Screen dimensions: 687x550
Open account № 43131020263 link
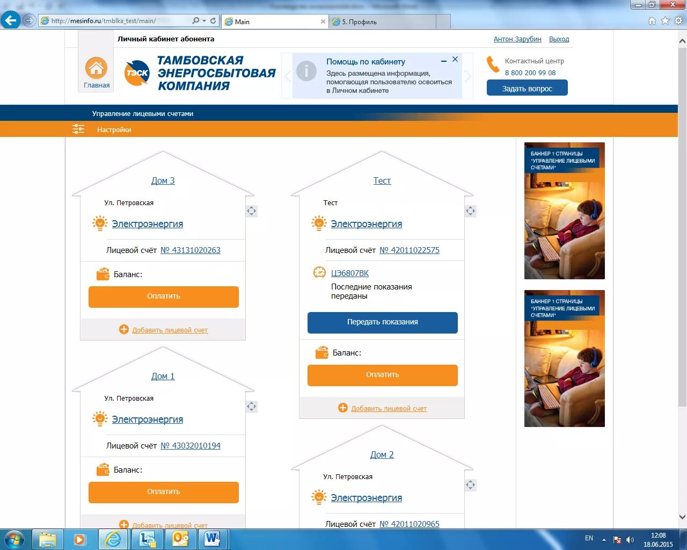pos(191,250)
